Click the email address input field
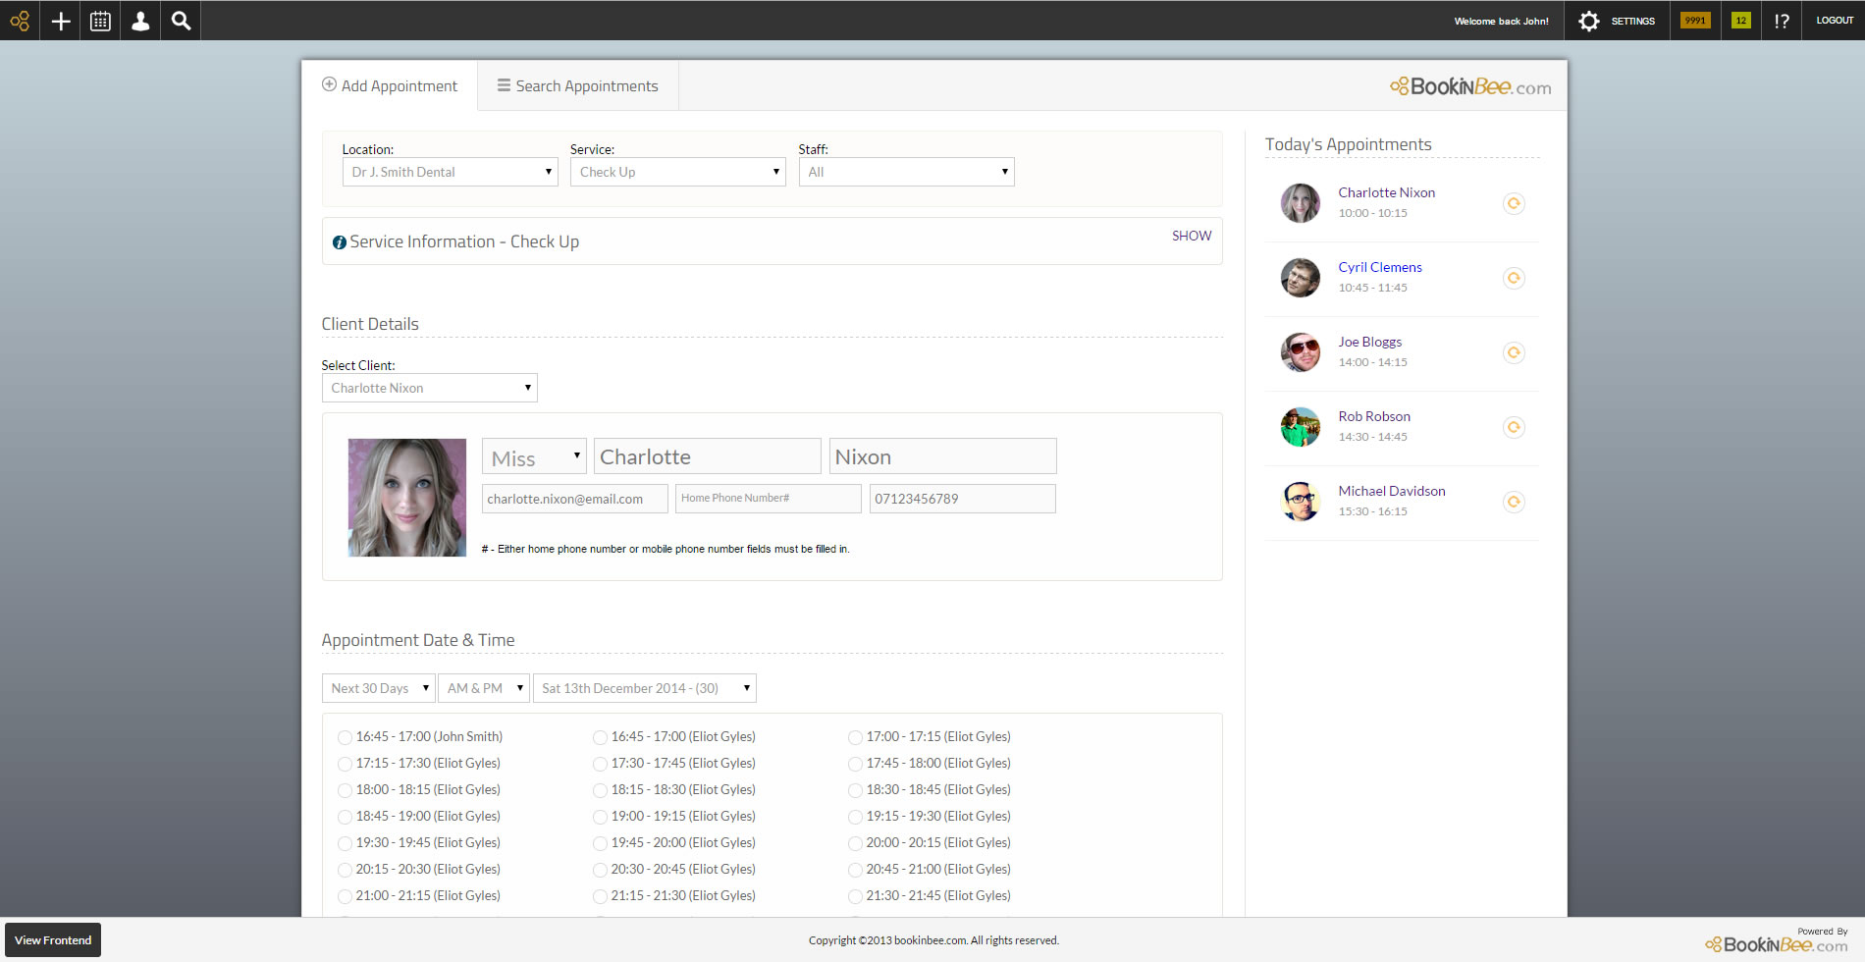 coord(574,499)
